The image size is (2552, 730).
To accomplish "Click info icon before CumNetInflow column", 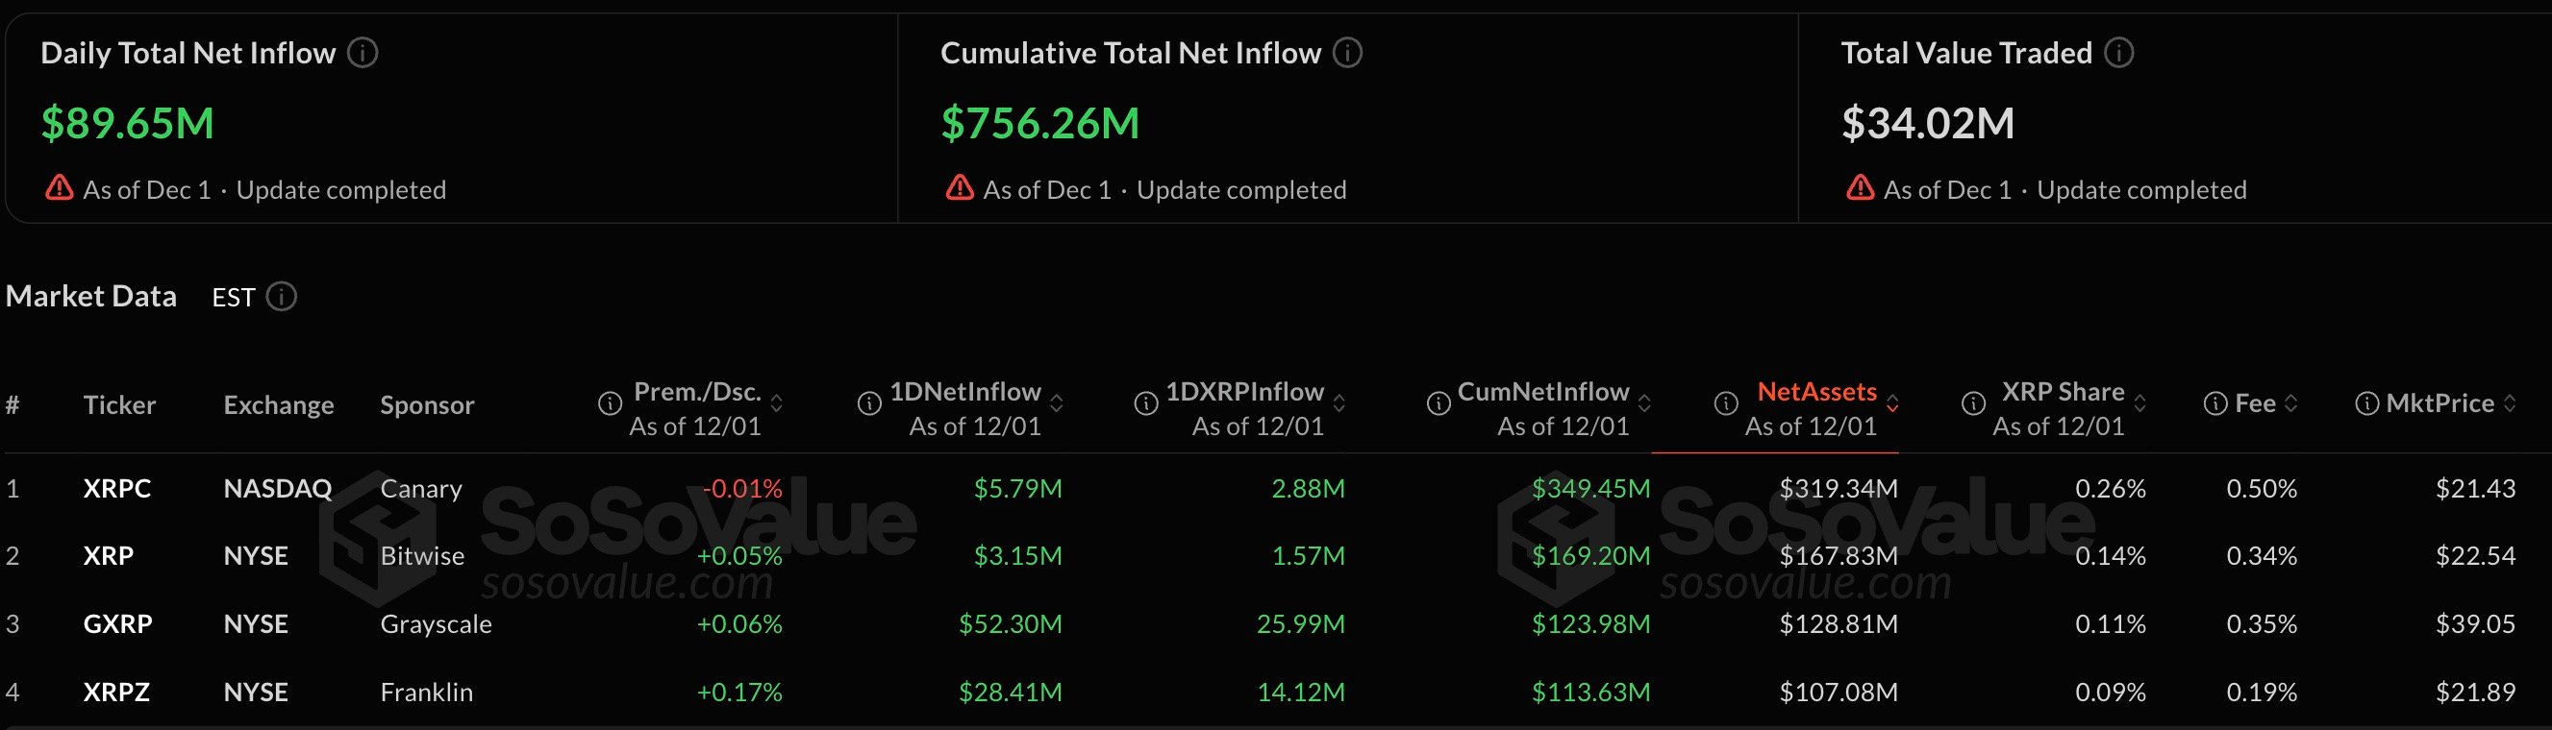I will pyautogui.click(x=1439, y=403).
